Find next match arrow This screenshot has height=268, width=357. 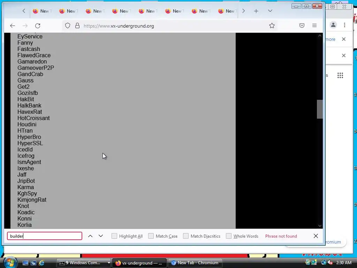101,236
